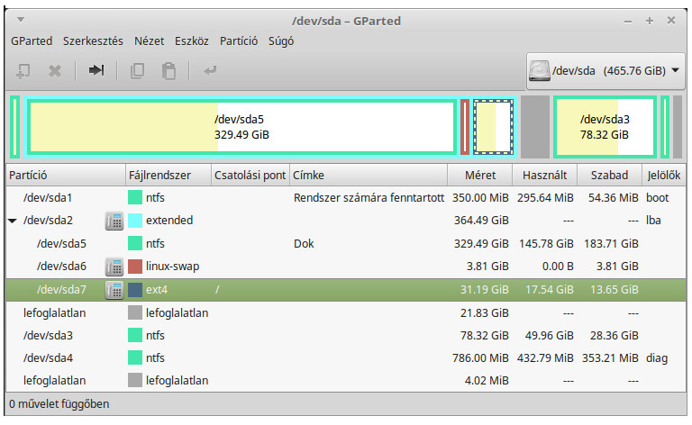Open the window menu arrow in title bar
This screenshot has height=425, width=692.
pos(21,20)
